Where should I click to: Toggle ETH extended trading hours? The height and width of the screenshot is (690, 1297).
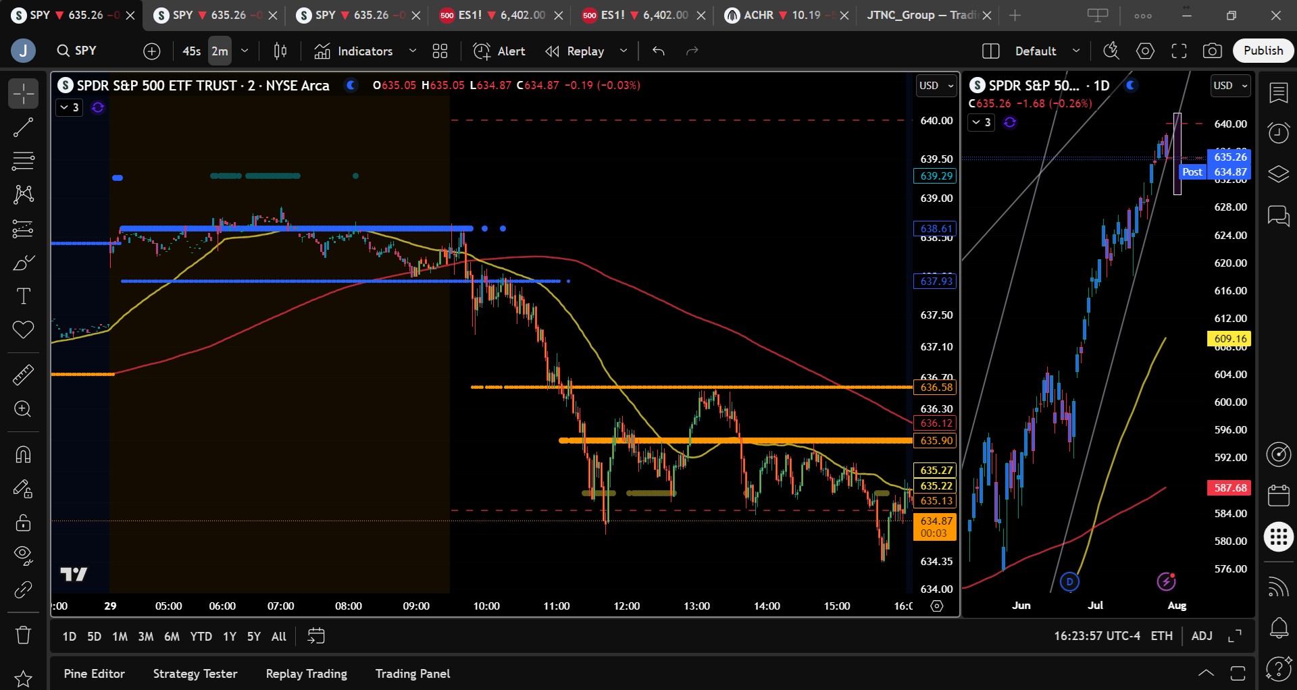(1161, 636)
